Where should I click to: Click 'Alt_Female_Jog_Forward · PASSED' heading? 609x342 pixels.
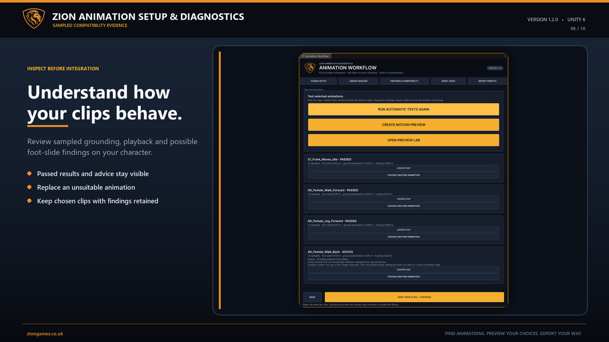tap(332, 221)
